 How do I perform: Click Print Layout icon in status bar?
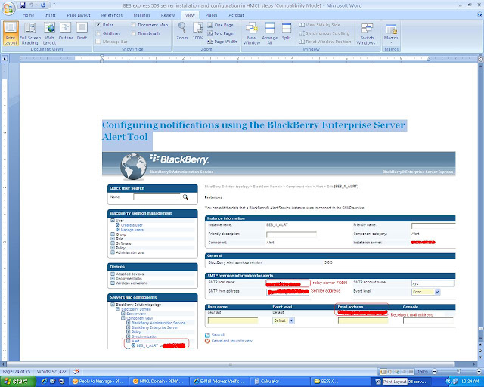[383, 372]
